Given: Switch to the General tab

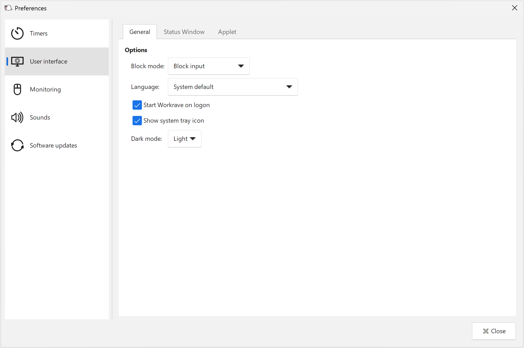Looking at the screenshot, I should (x=140, y=32).
